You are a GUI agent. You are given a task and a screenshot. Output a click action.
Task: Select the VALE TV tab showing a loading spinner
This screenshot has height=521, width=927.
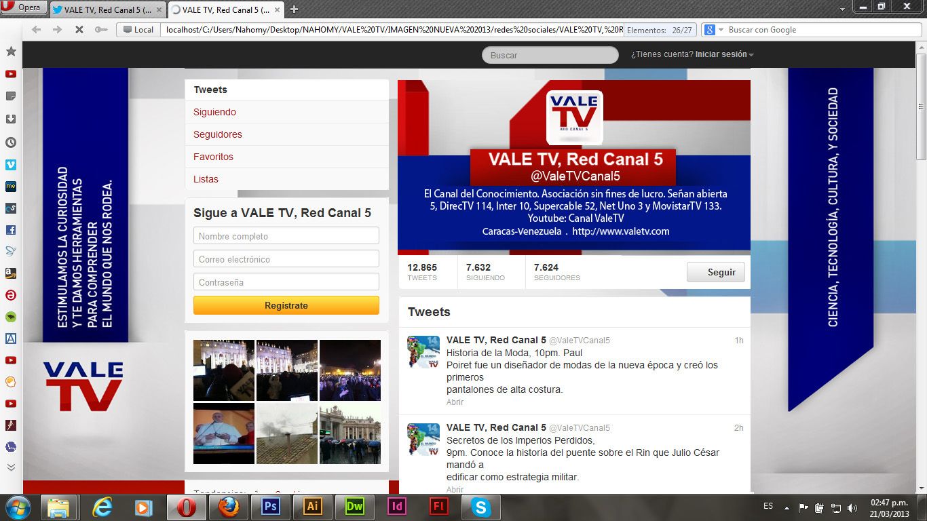tap(225, 9)
